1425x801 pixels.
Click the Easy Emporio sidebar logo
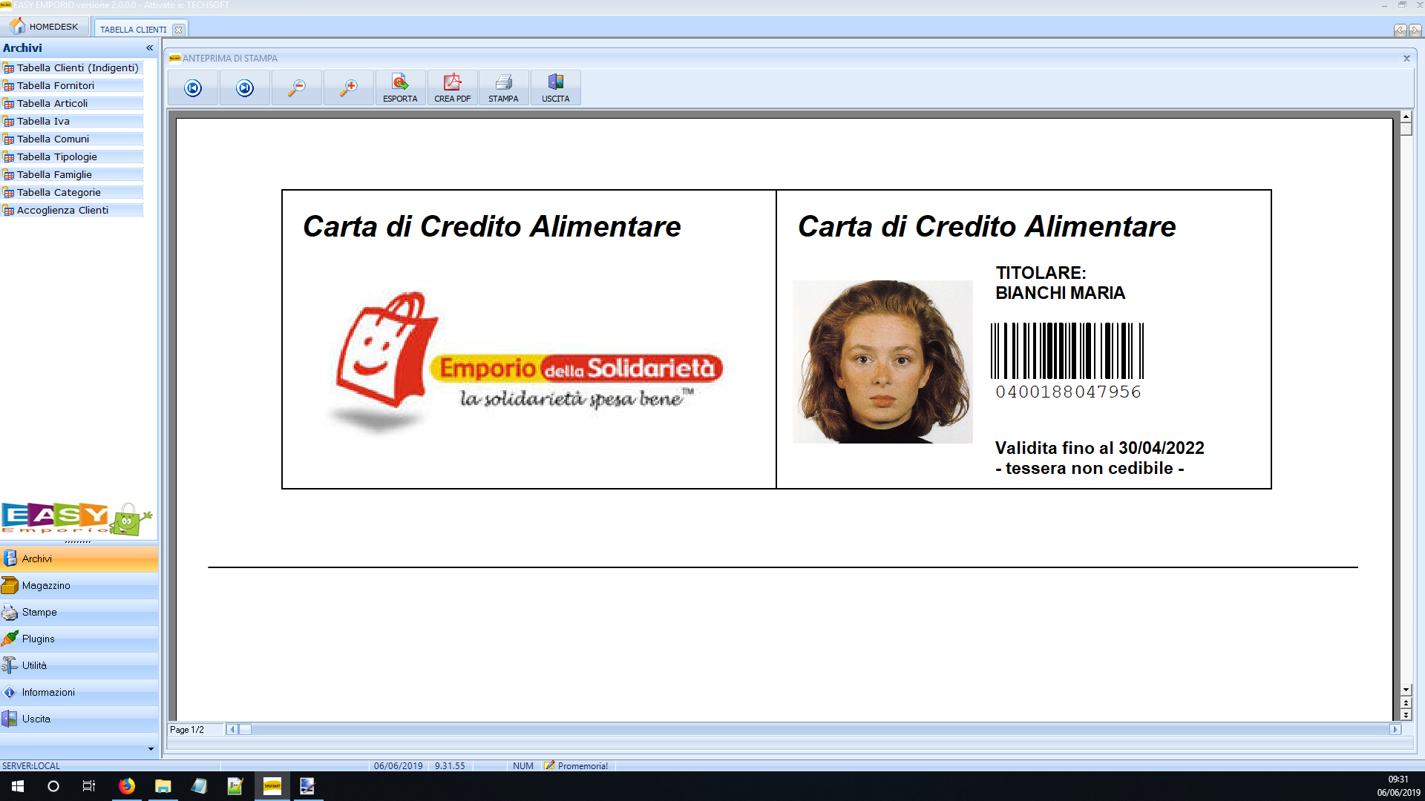click(x=77, y=518)
